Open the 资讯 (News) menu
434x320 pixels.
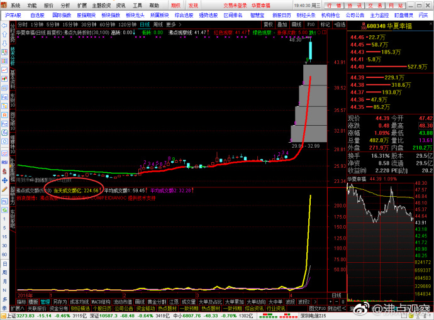[120, 5]
